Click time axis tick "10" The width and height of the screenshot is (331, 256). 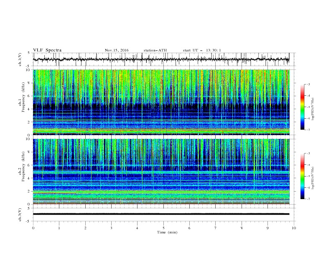294,228
